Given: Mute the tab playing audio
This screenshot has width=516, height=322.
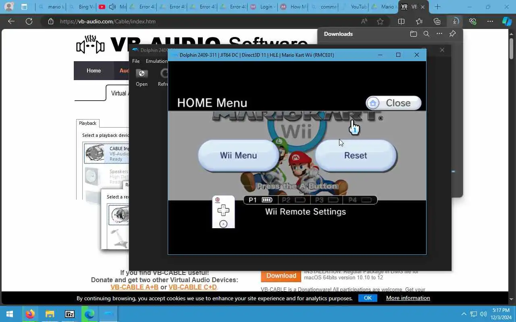Looking at the screenshot, I should click(112, 7).
